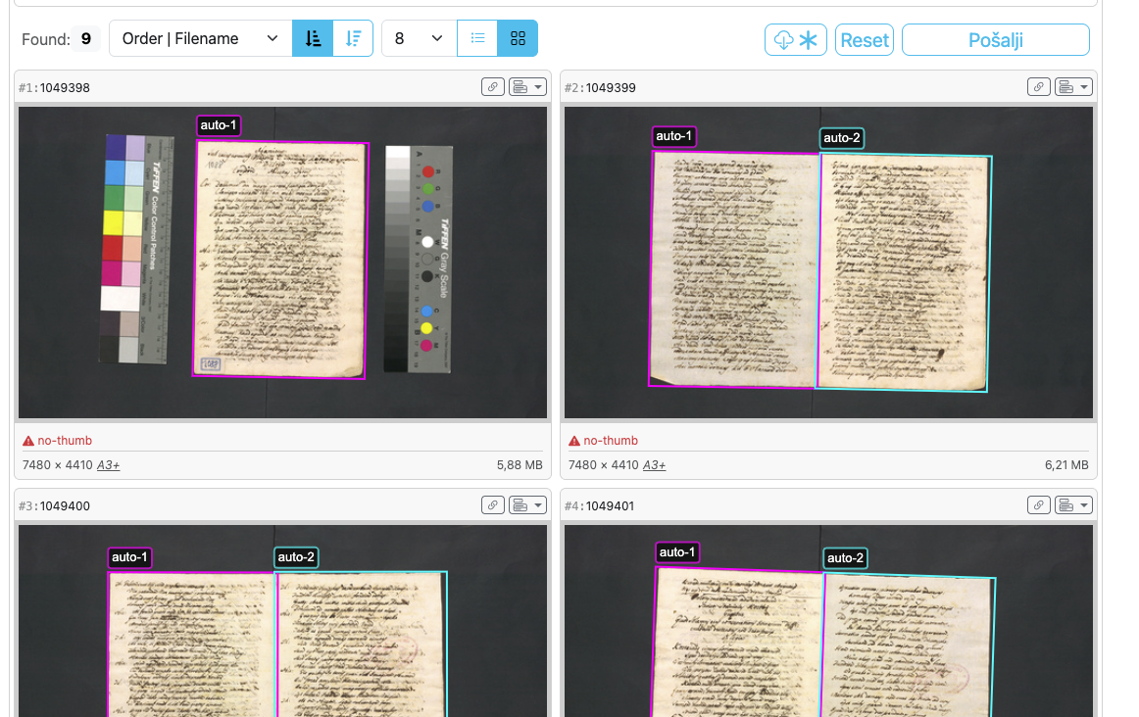Open layout menu for image 1049401
Screen dimensions: 1139x717
pos(1073,505)
